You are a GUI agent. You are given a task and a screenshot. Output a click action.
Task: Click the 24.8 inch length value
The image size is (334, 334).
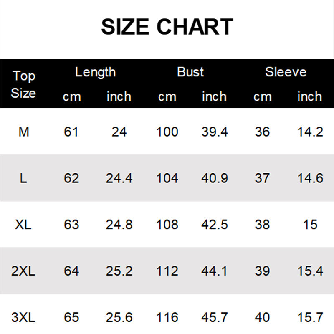pyautogui.click(x=119, y=225)
